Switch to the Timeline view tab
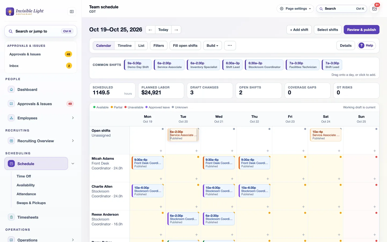Screen dimensions: 387x242 (x=125, y=45)
